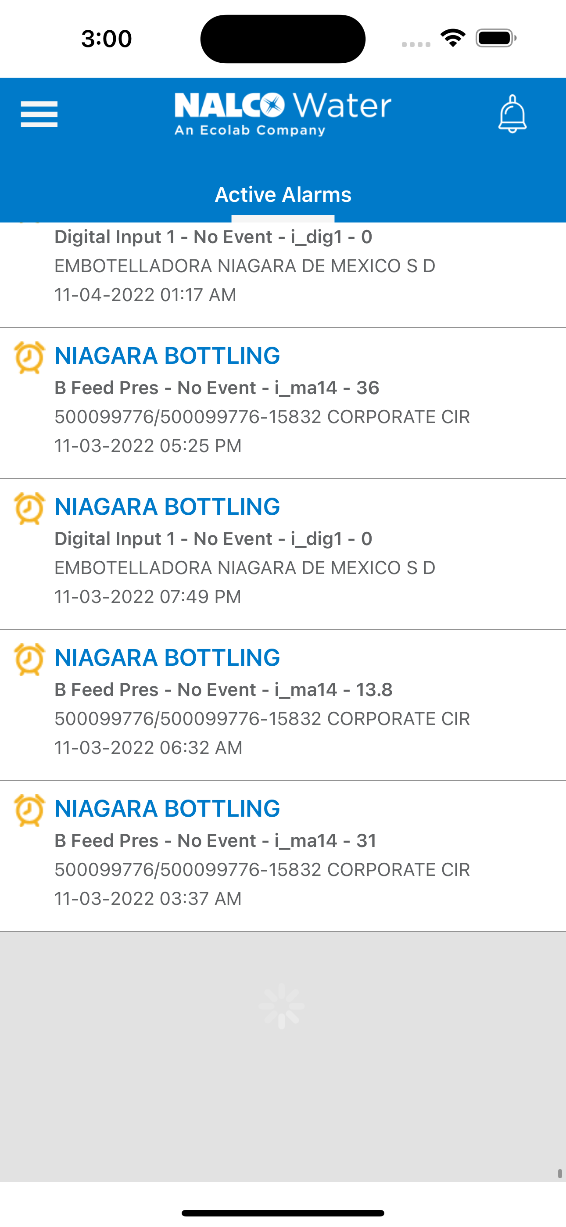Tap alarm clock icon beside 07:49 PM alarm
Screen dimensions: 566x1227
click(29, 508)
